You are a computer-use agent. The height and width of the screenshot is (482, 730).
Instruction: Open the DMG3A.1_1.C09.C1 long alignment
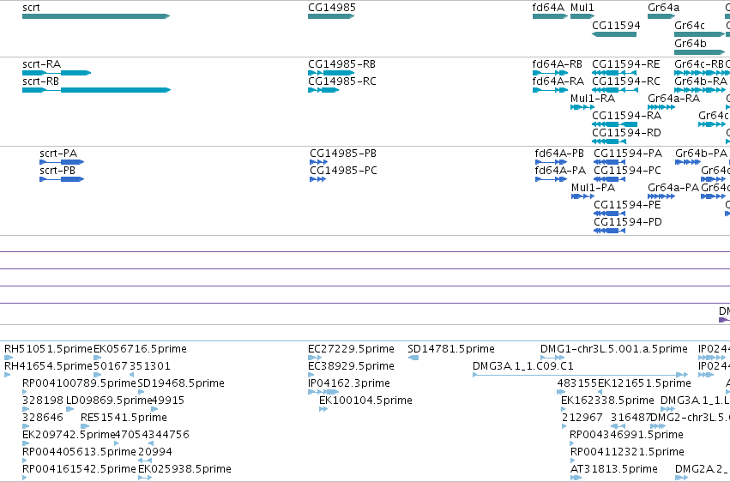tap(580, 375)
